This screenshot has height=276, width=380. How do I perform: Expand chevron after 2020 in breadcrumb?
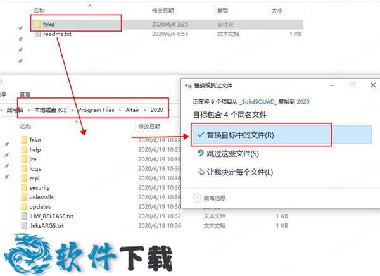pos(168,110)
